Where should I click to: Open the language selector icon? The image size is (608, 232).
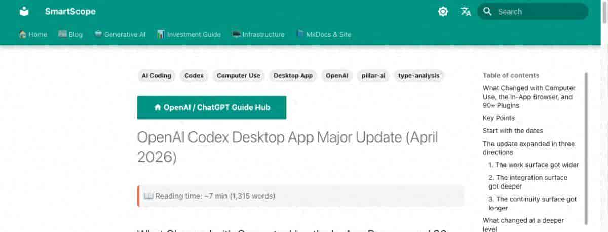[x=466, y=11]
